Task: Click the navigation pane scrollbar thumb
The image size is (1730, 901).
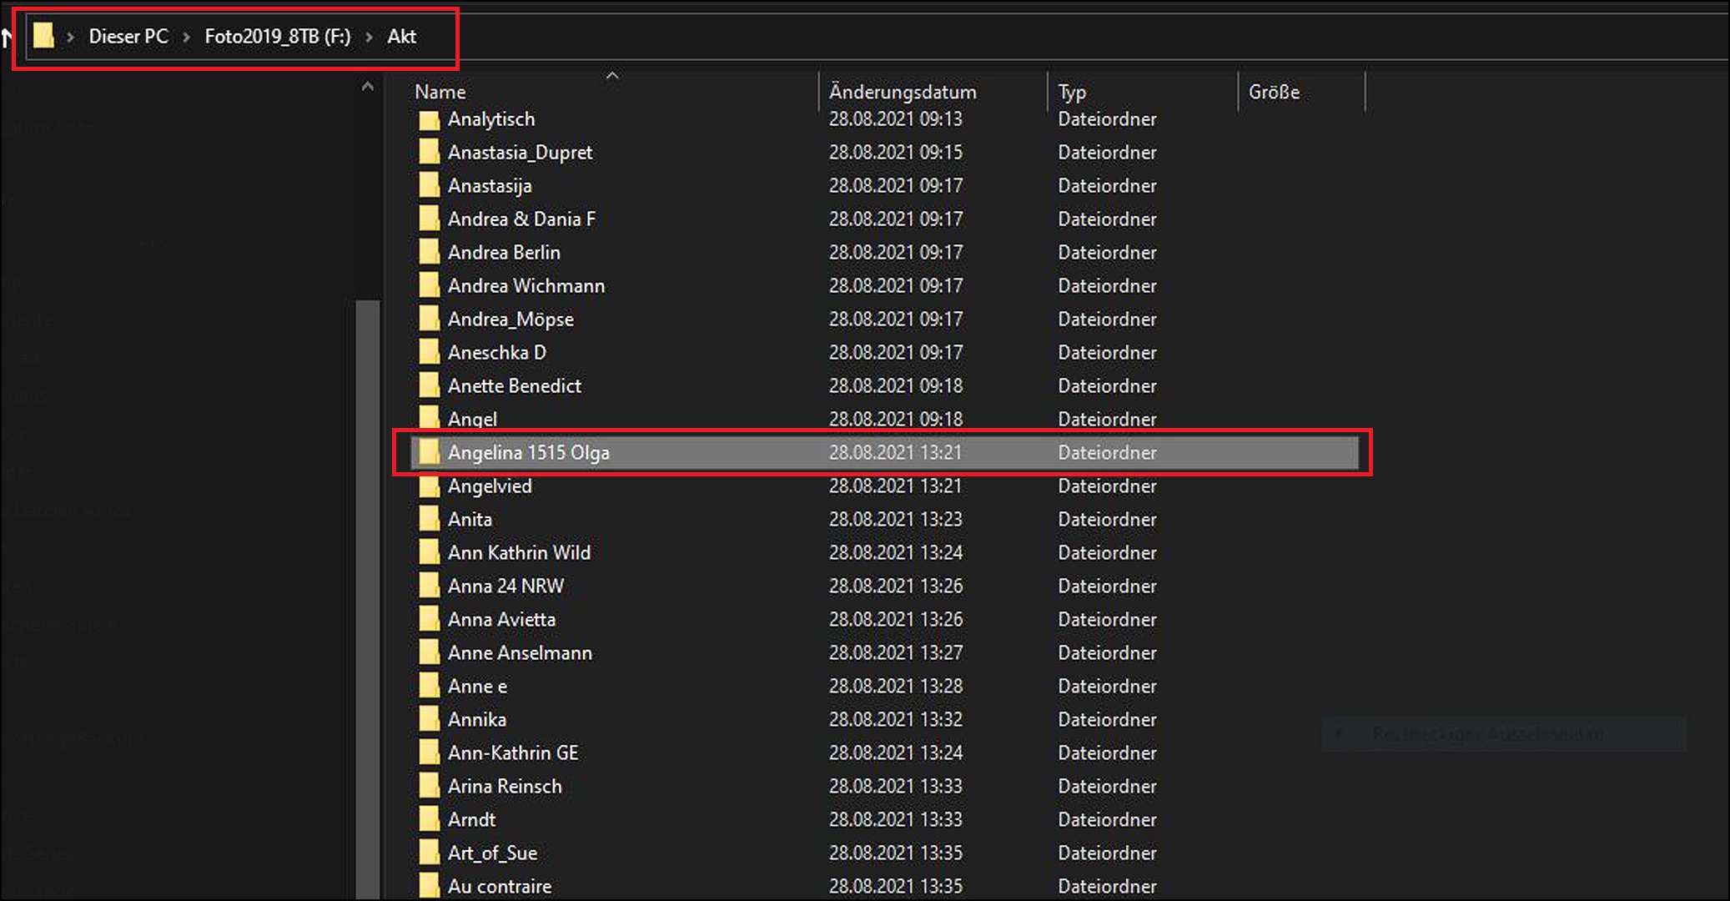Action: [x=367, y=598]
